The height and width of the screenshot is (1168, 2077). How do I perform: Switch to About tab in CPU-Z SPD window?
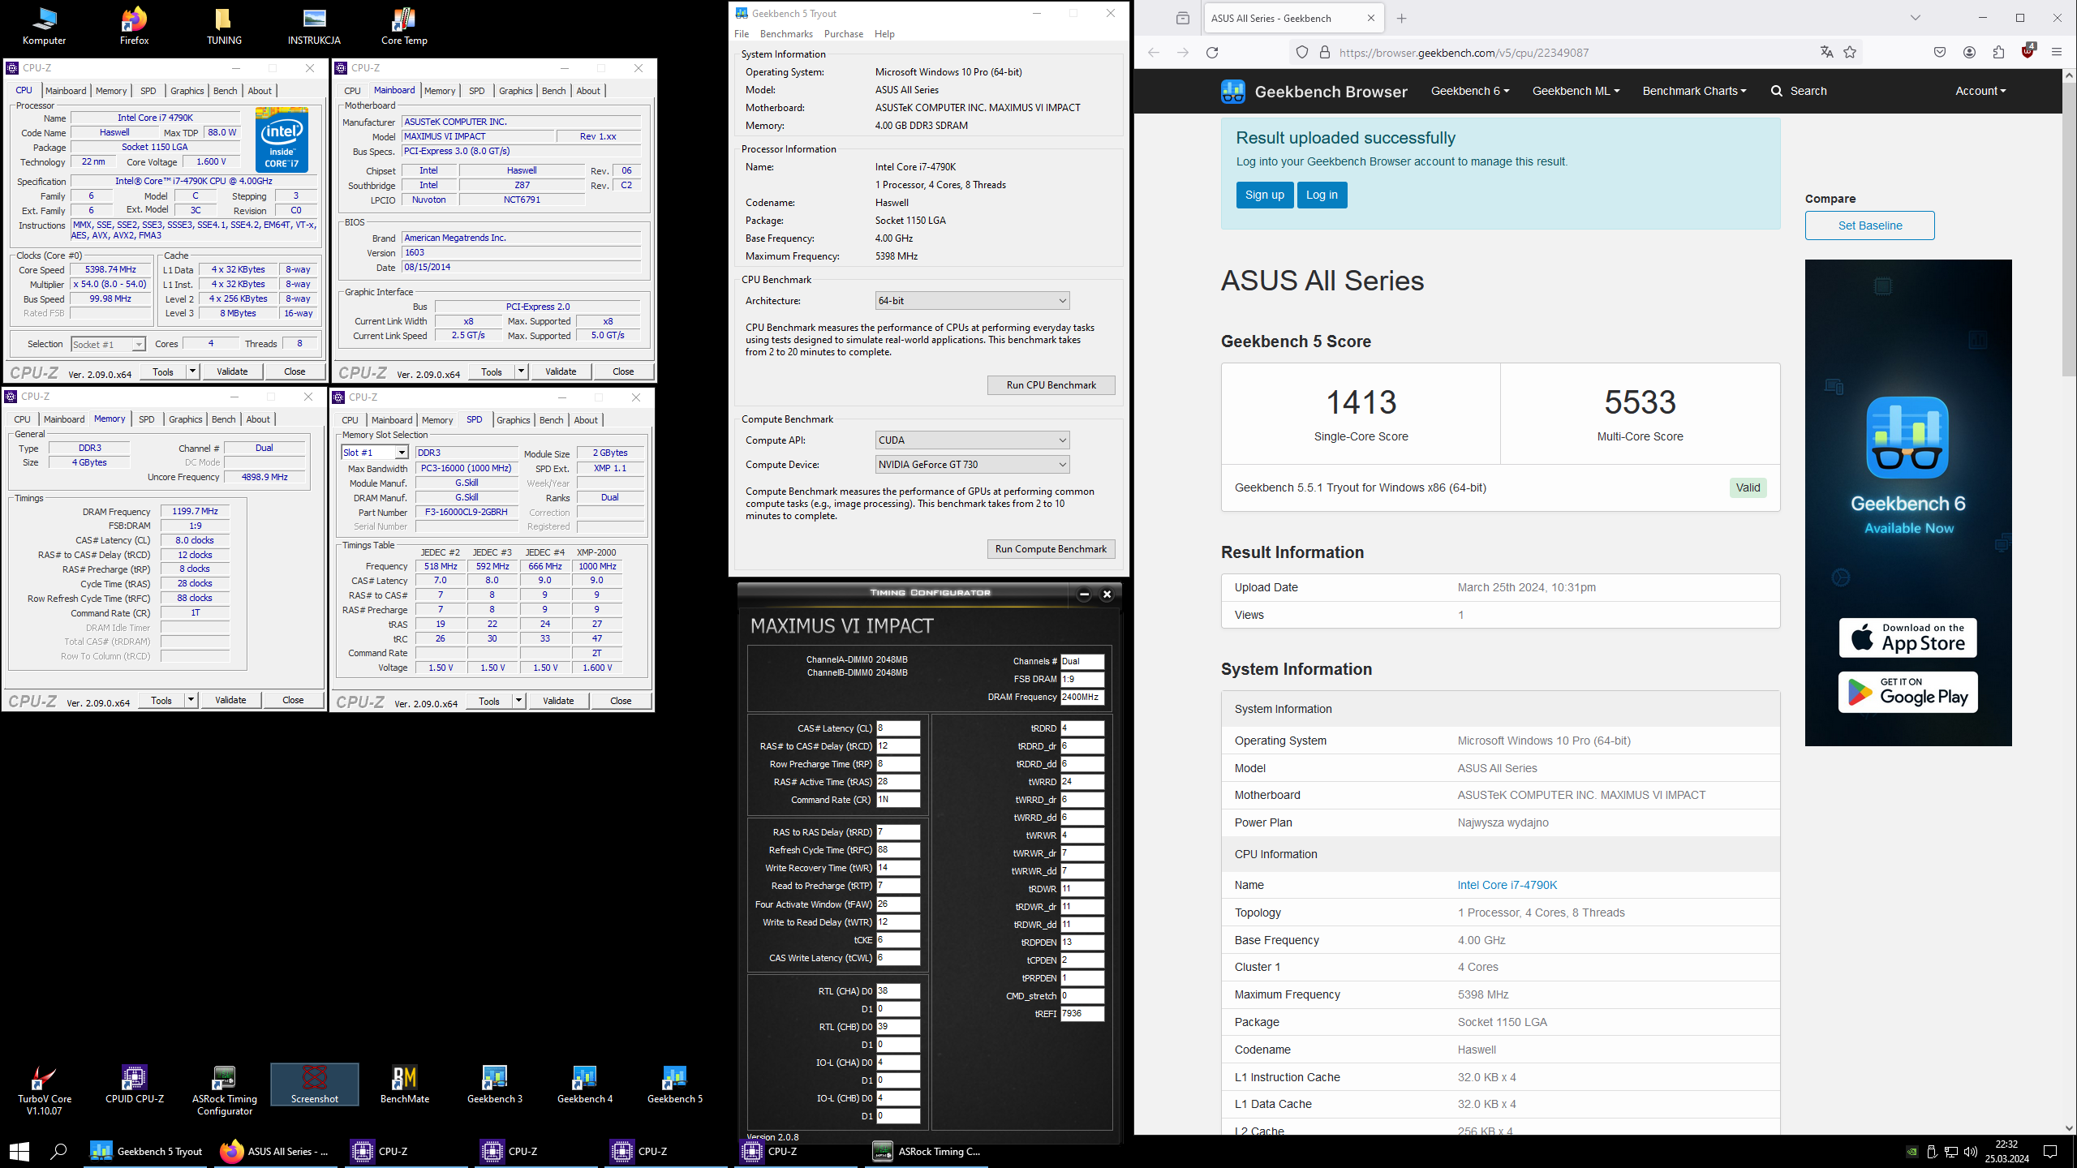tap(586, 420)
